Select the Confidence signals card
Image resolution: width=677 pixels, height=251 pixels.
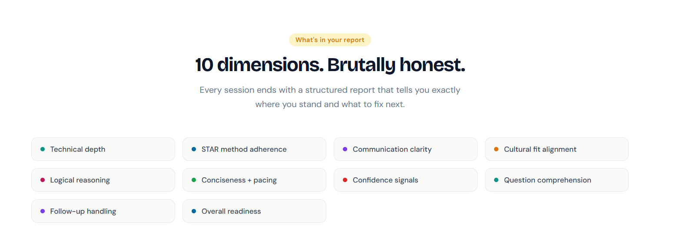tap(405, 180)
